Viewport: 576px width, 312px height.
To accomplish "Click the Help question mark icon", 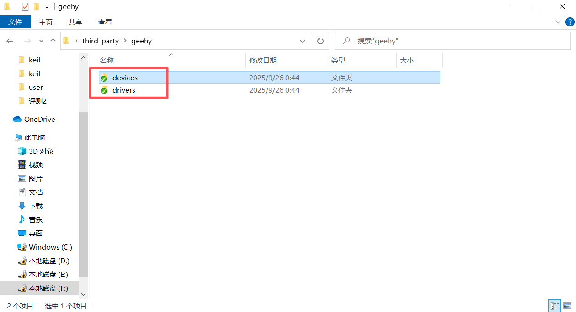I will click(x=570, y=22).
